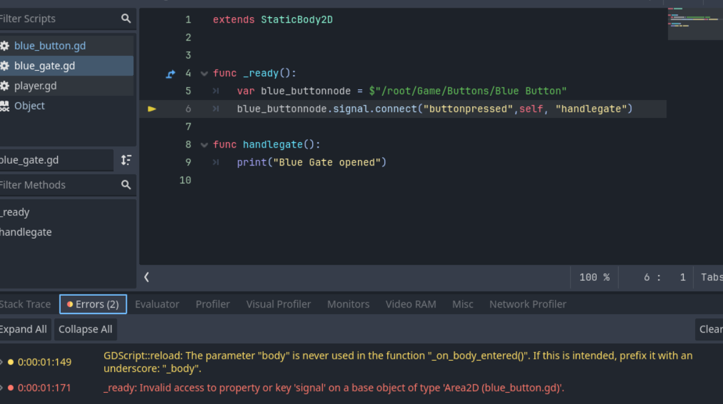Screen dimensions: 723x404
Task: Clear the errors list
Action: 710,329
